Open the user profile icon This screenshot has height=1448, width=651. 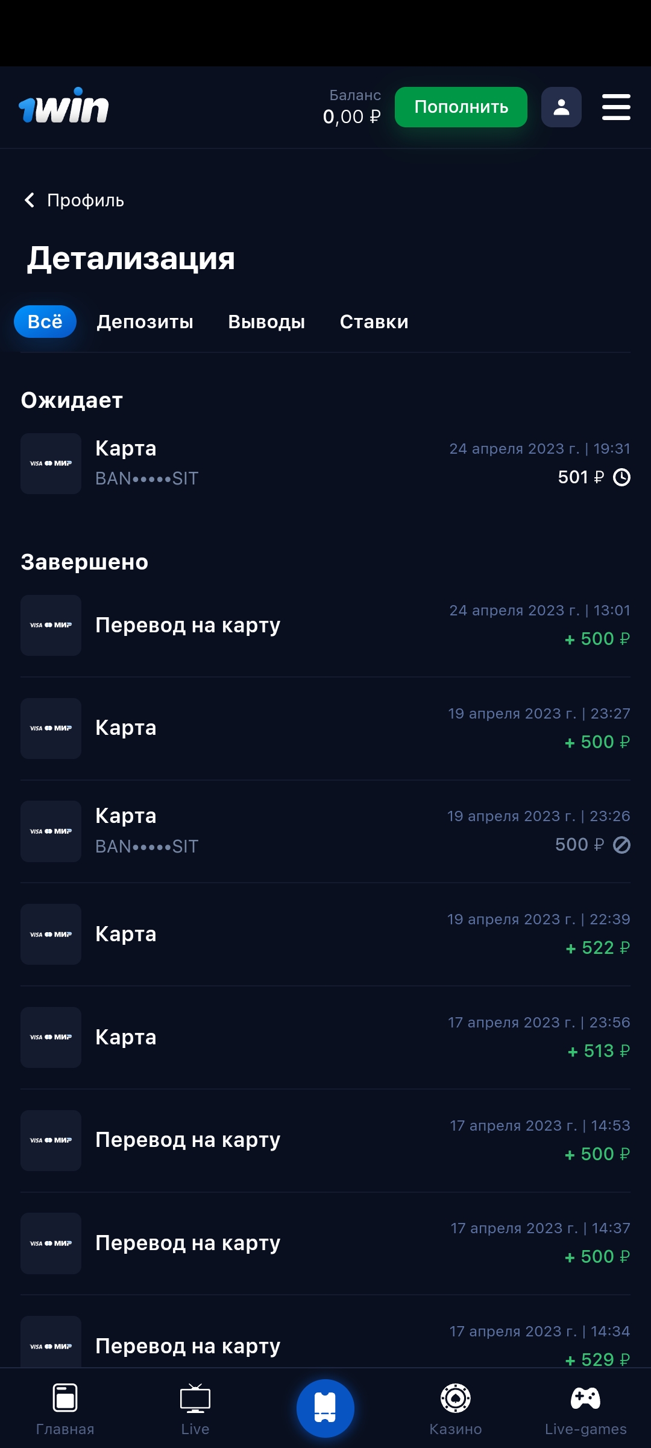coord(561,107)
